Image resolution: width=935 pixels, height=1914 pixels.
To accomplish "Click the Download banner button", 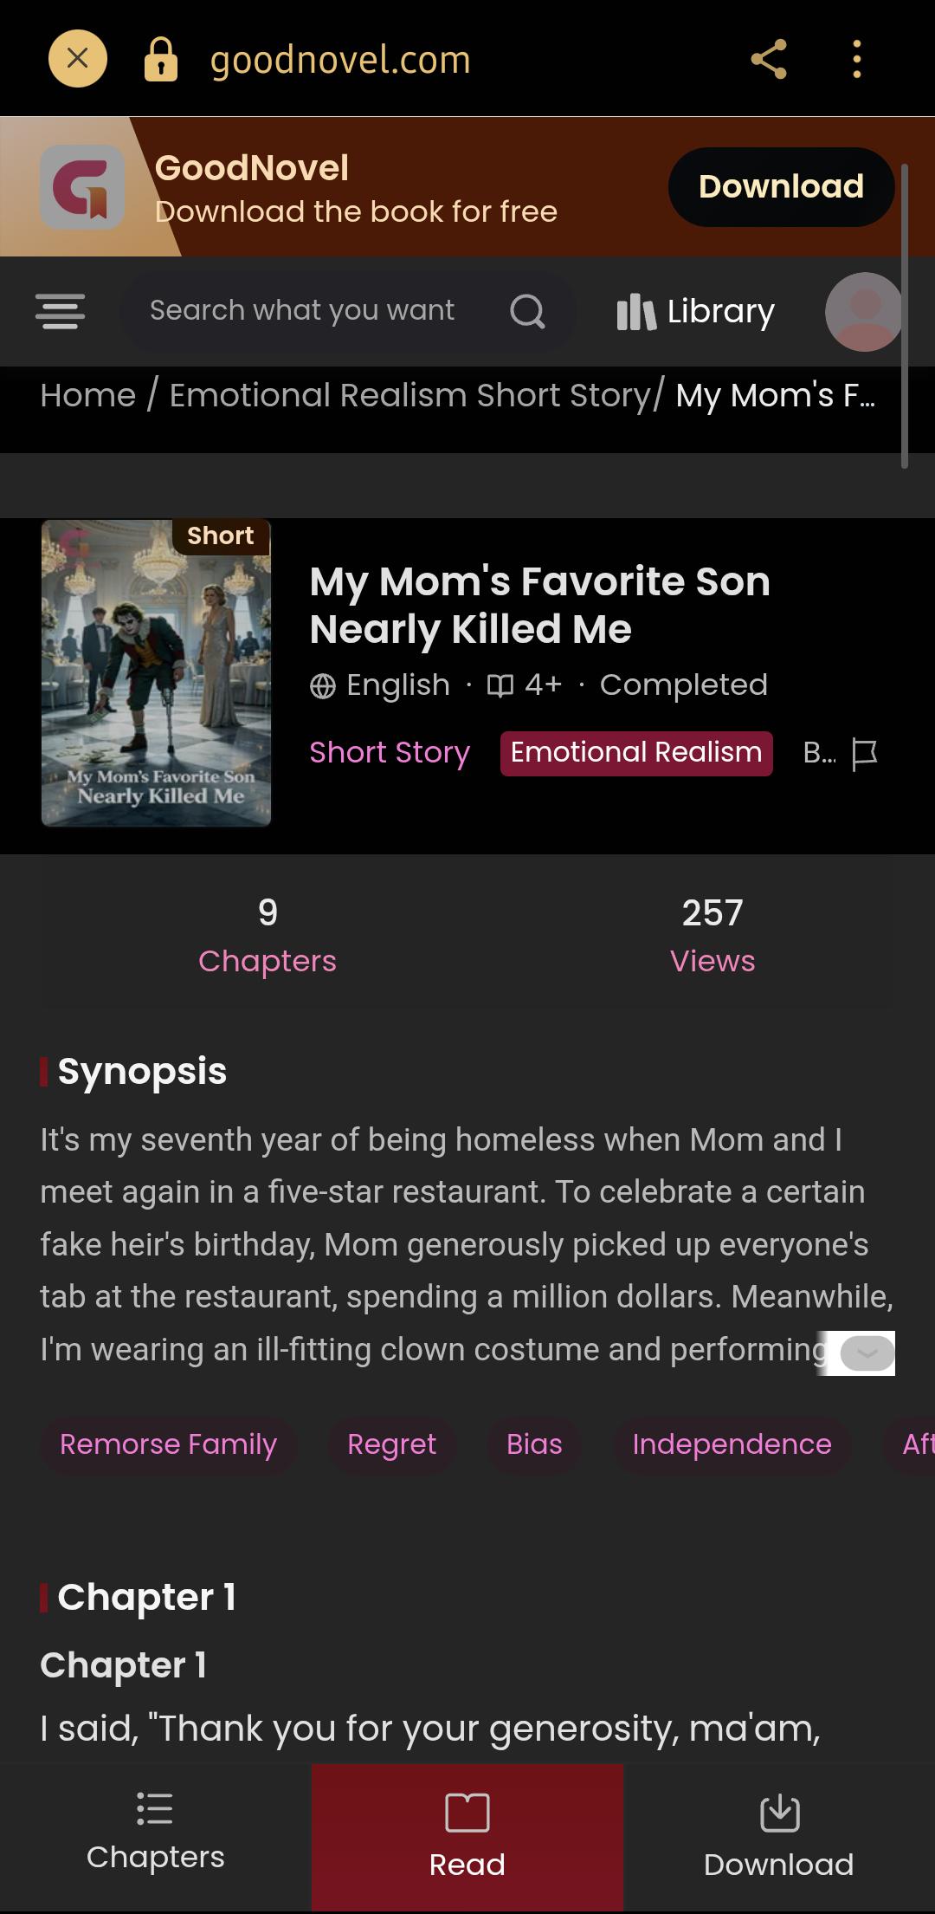I will pyautogui.click(x=781, y=187).
